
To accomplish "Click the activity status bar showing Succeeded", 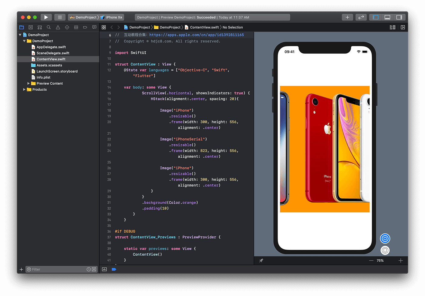I will [x=212, y=17].
